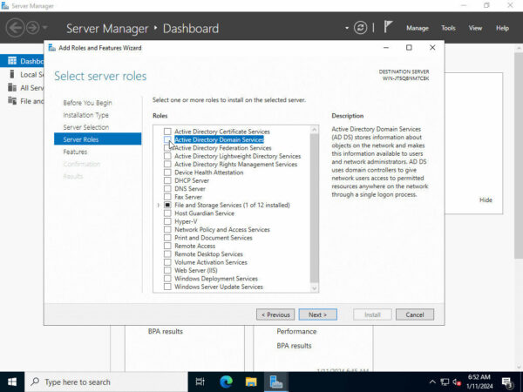Click the Next button
Image resolution: width=523 pixels, height=392 pixels.
(x=316, y=314)
